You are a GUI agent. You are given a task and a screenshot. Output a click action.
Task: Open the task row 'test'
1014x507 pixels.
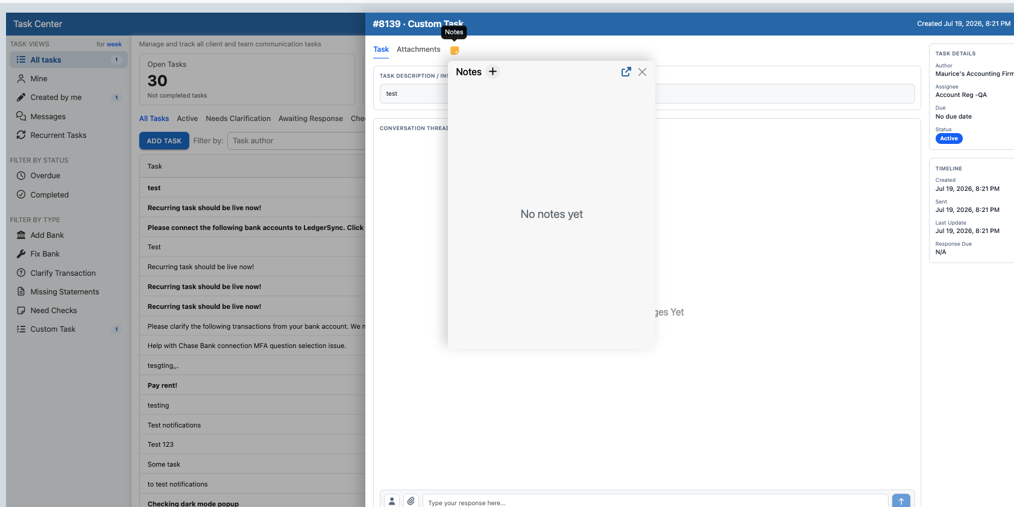point(253,188)
